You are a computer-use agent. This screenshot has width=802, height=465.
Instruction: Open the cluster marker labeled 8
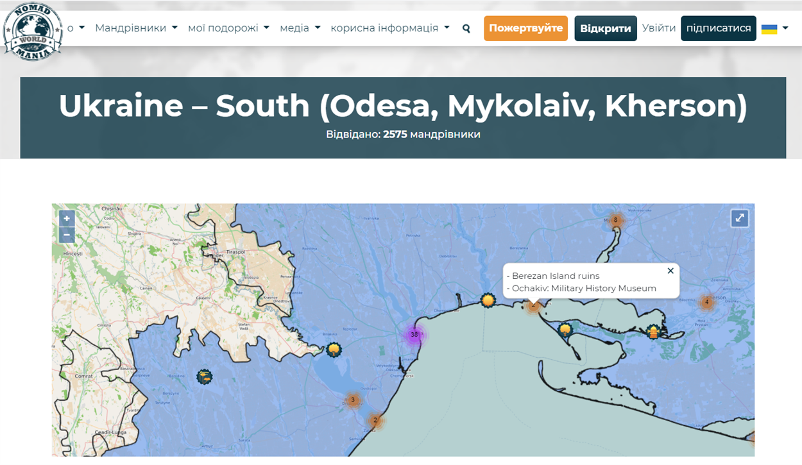[615, 221]
